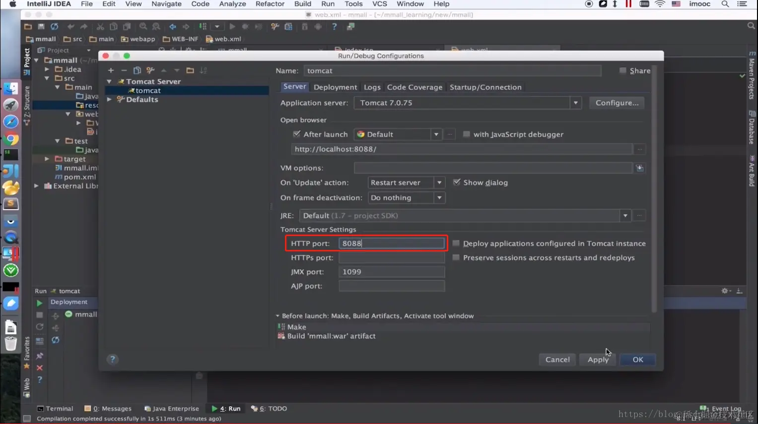Click the JMX port field showing 1099
Image resolution: width=758 pixels, height=424 pixels.
[x=392, y=272]
